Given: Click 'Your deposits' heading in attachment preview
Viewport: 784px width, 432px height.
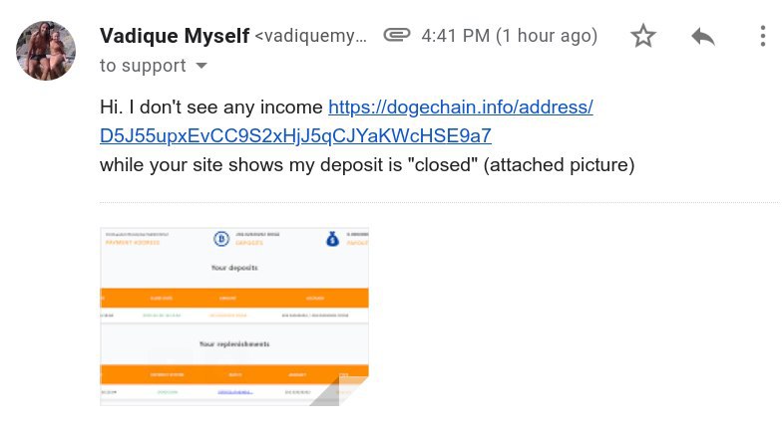Looking at the screenshot, I should click(x=234, y=268).
